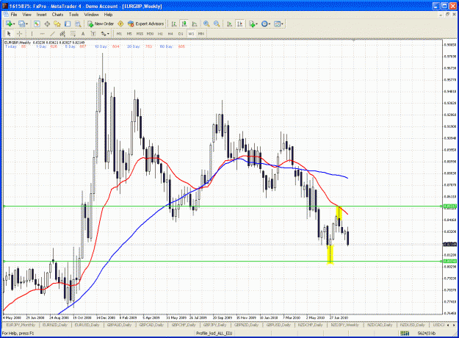Switch to M30 timeframe
The width and height of the screenshot is (459, 338).
coord(150,34)
